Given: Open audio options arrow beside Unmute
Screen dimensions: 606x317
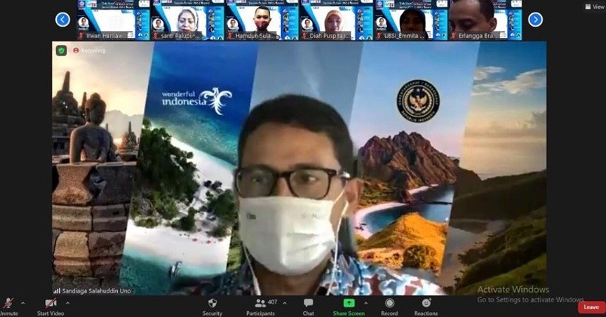Looking at the screenshot, I should 23,303.
